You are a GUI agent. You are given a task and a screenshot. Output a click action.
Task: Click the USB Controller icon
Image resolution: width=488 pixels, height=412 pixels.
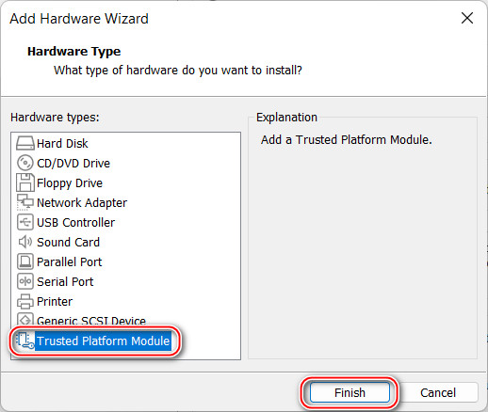click(x=25, y=222)
